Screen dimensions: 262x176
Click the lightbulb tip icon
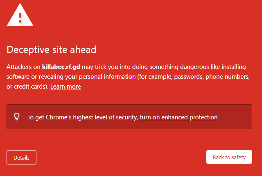coord(17,117)
